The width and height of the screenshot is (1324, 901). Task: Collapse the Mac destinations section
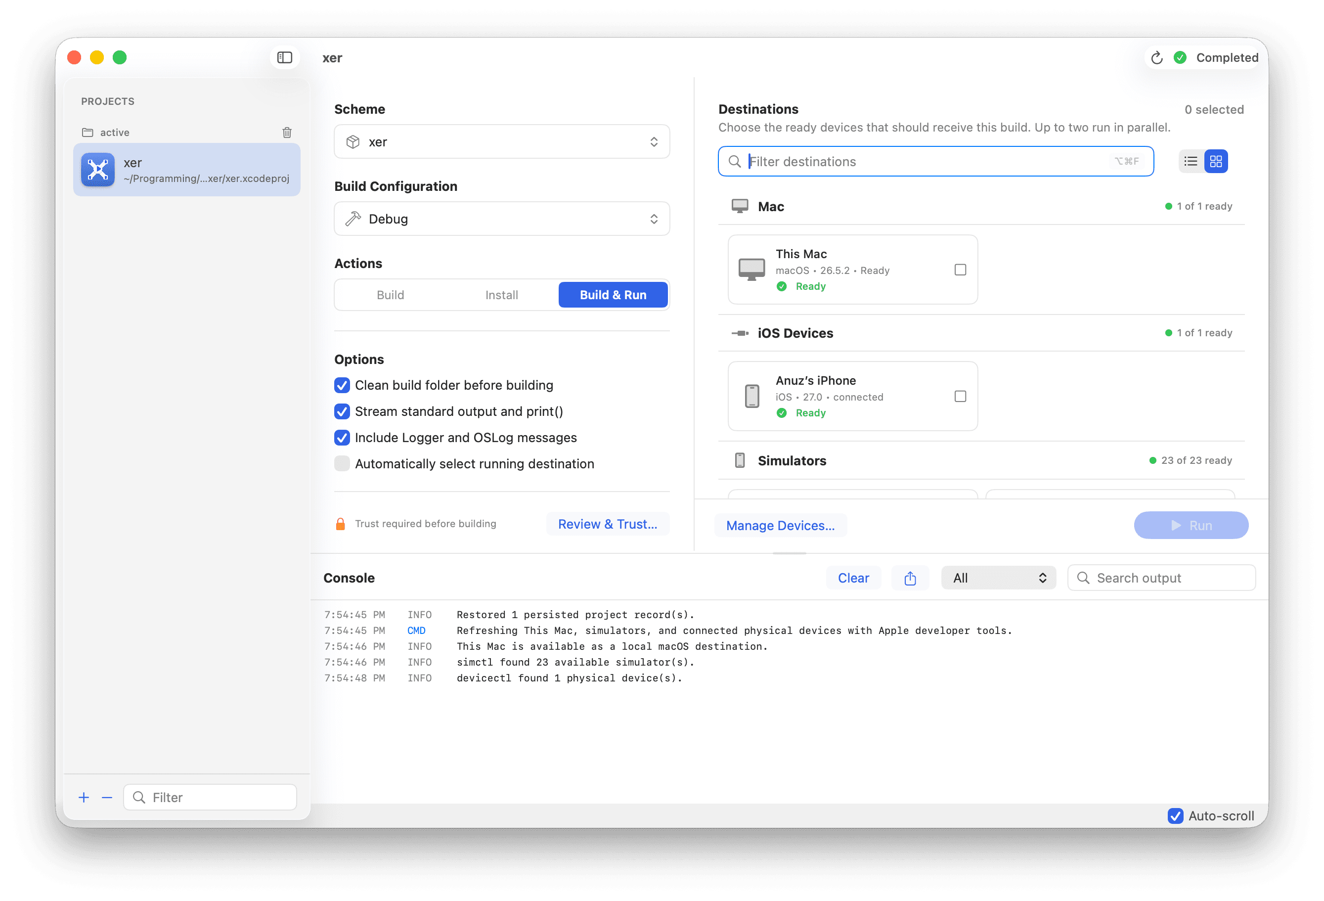[981, 206]
